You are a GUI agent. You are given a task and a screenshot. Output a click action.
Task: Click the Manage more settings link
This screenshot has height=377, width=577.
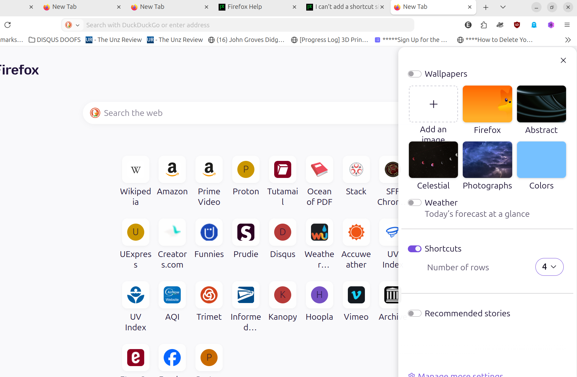pyautogui.click(x=456, y=375)
